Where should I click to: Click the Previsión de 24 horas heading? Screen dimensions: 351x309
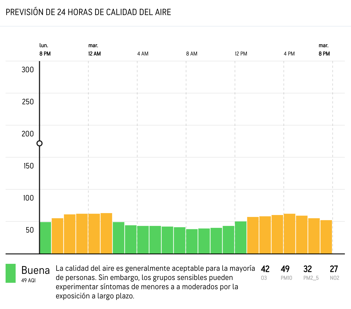[x=88, y=12]
